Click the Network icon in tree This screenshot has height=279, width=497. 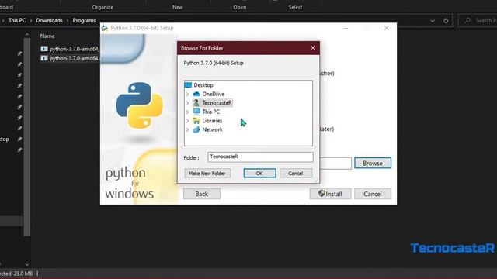click(196, 129)
